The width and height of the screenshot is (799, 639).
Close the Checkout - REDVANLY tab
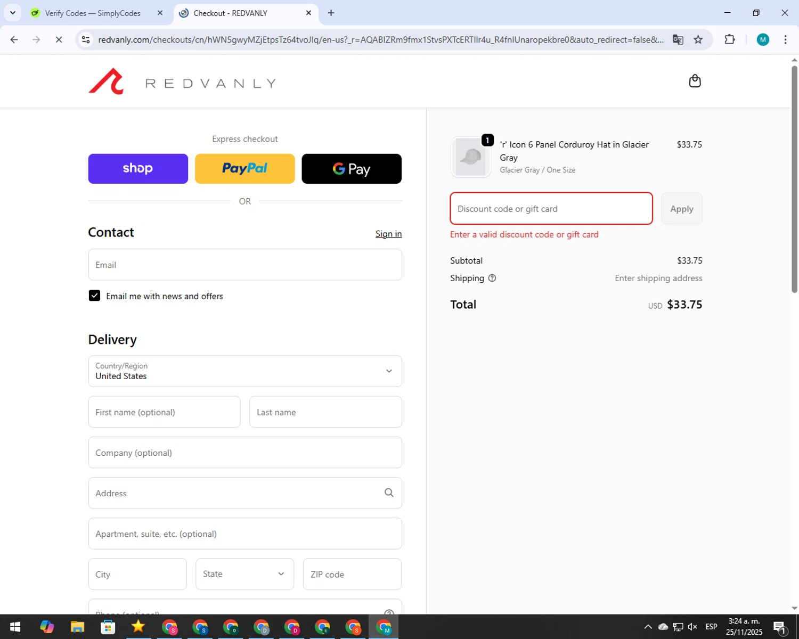(x=308, y=13)
